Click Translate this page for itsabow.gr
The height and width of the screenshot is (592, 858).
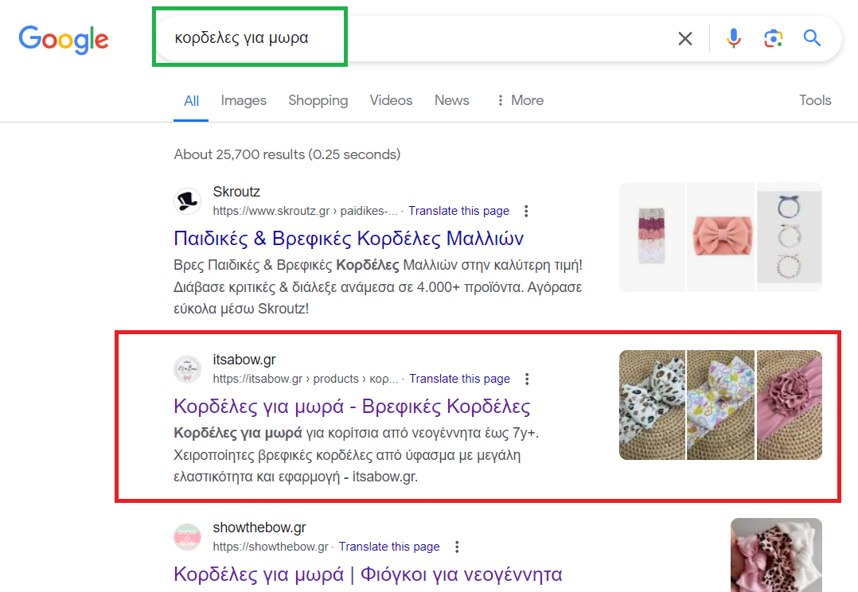459,379
